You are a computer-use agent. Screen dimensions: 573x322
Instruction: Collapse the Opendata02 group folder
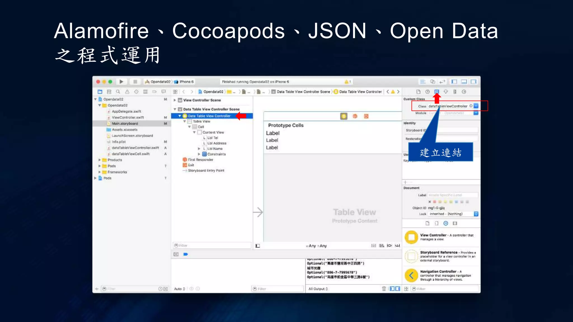pos(99,105)
